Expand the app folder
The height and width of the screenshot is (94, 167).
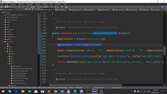3,27
